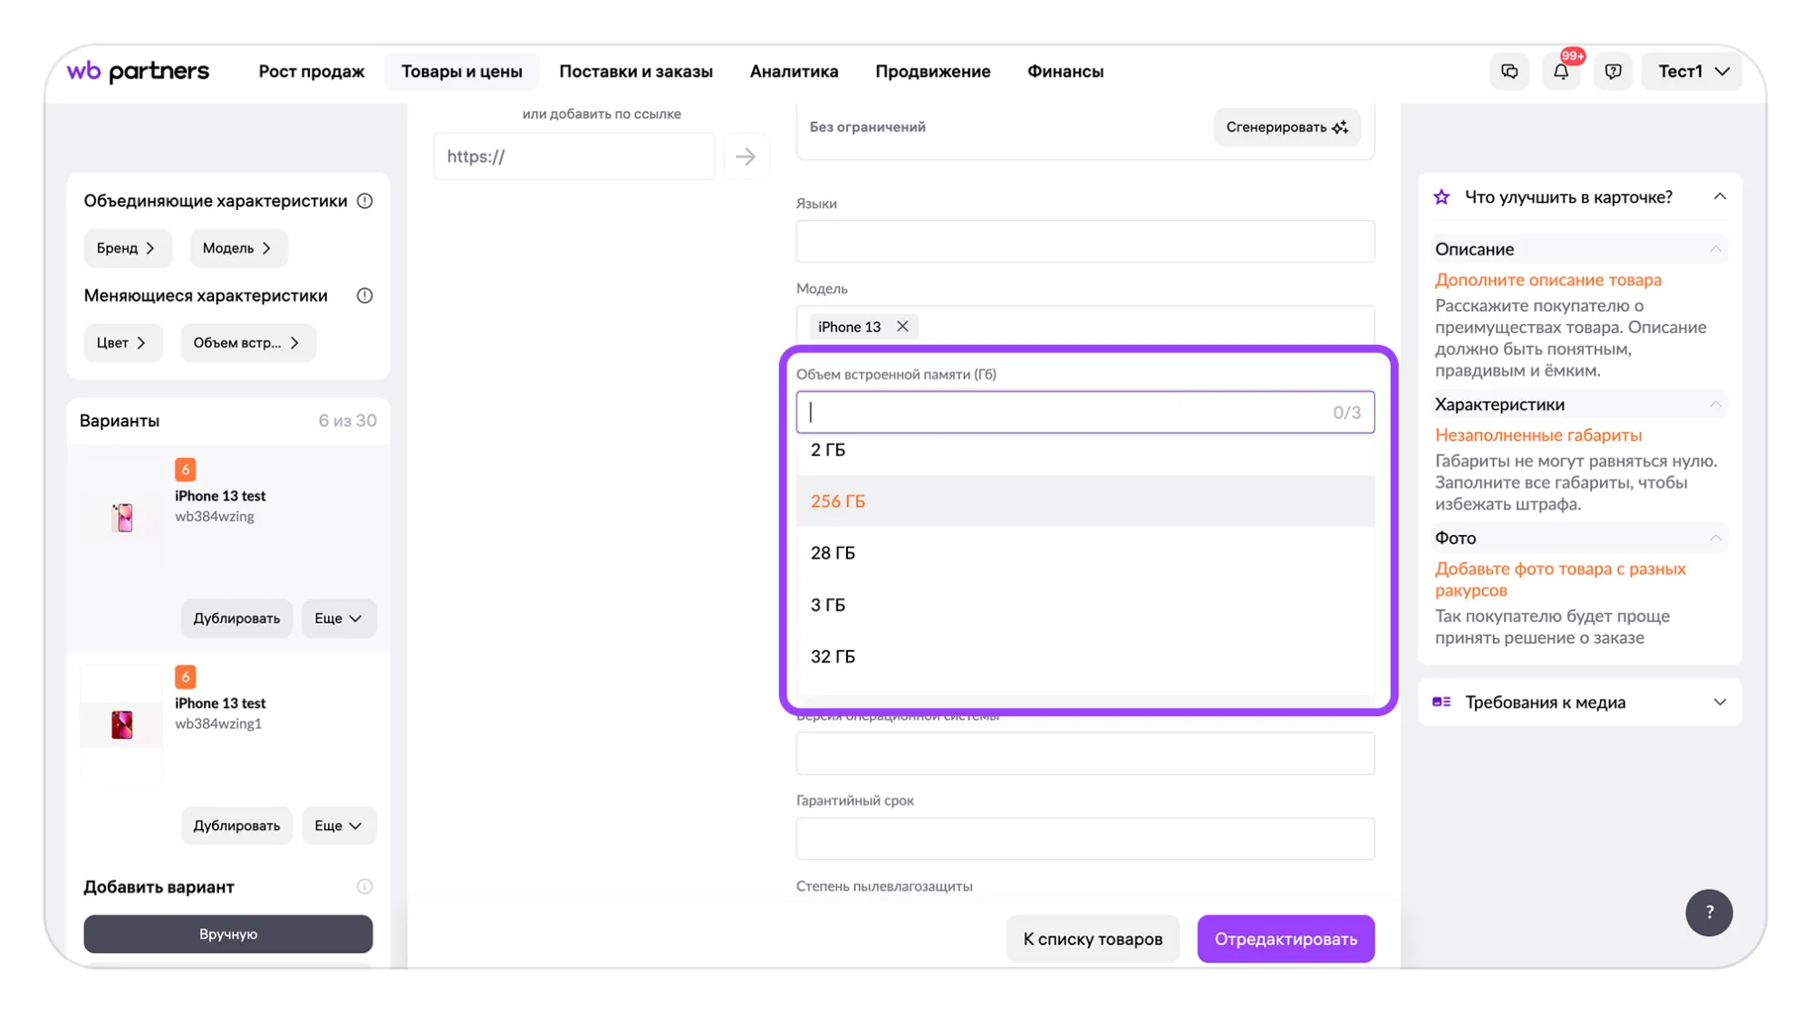Click the Отредактировать button
The height and width of the screenshot is (1013, 1811).
pos(1285,939)
